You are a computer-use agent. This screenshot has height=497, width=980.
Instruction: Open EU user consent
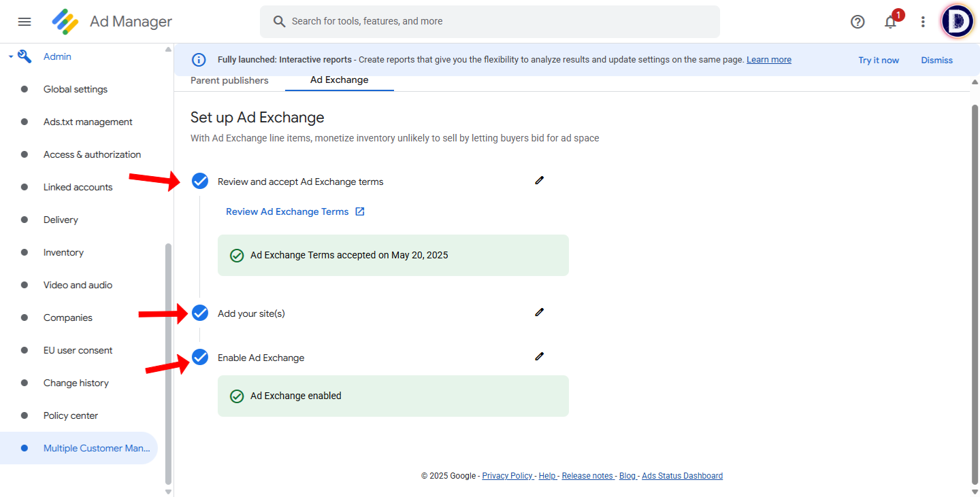point(78,350)
